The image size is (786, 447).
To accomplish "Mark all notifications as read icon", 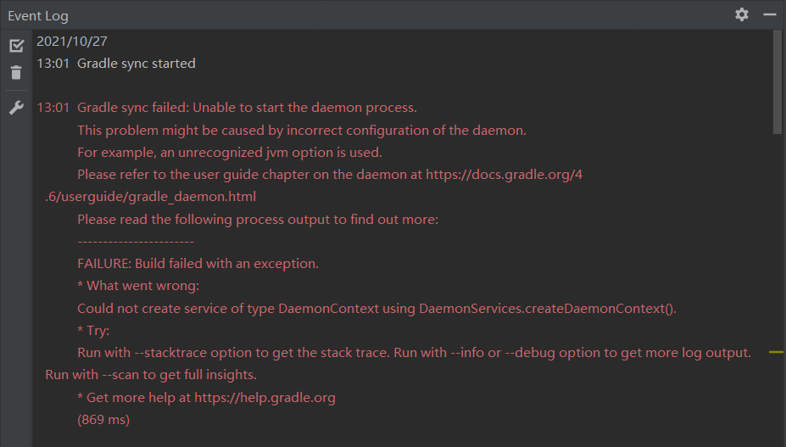I will 17,46.
